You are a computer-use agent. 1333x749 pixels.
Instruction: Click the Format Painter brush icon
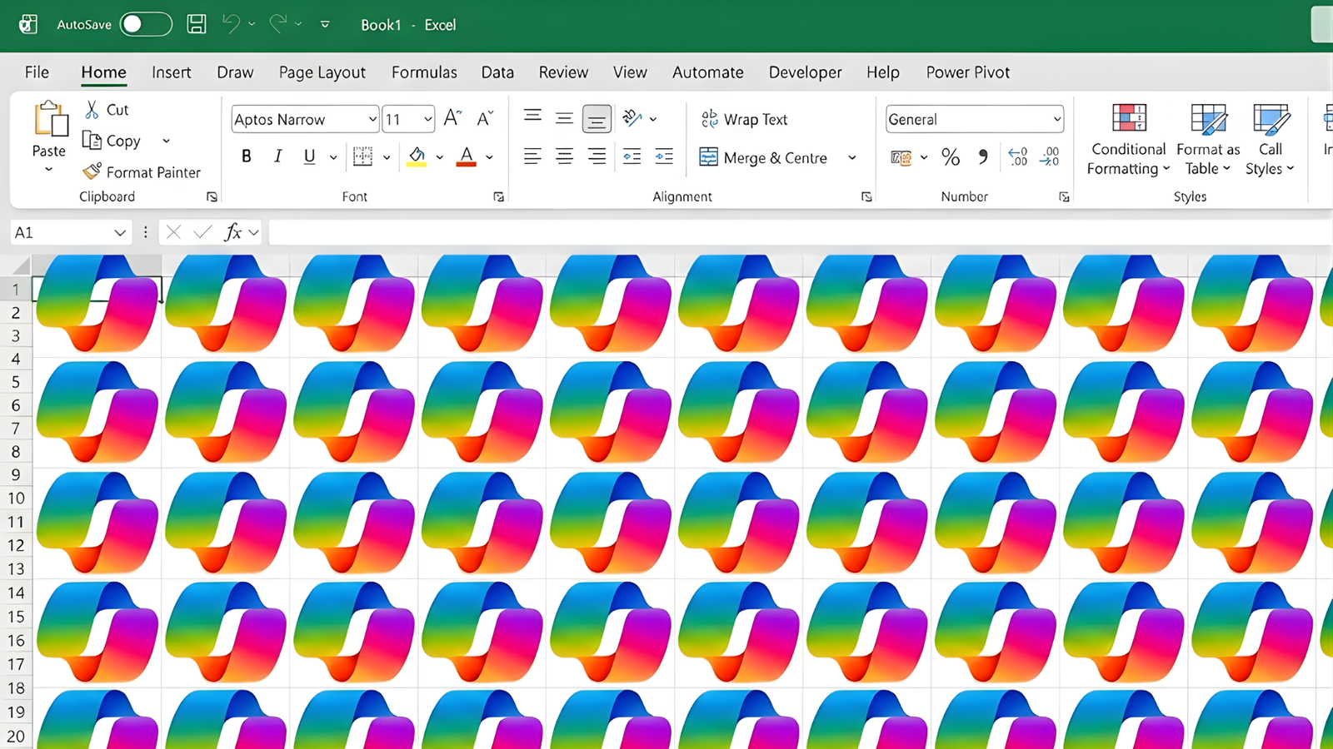(x=92, y=171)
